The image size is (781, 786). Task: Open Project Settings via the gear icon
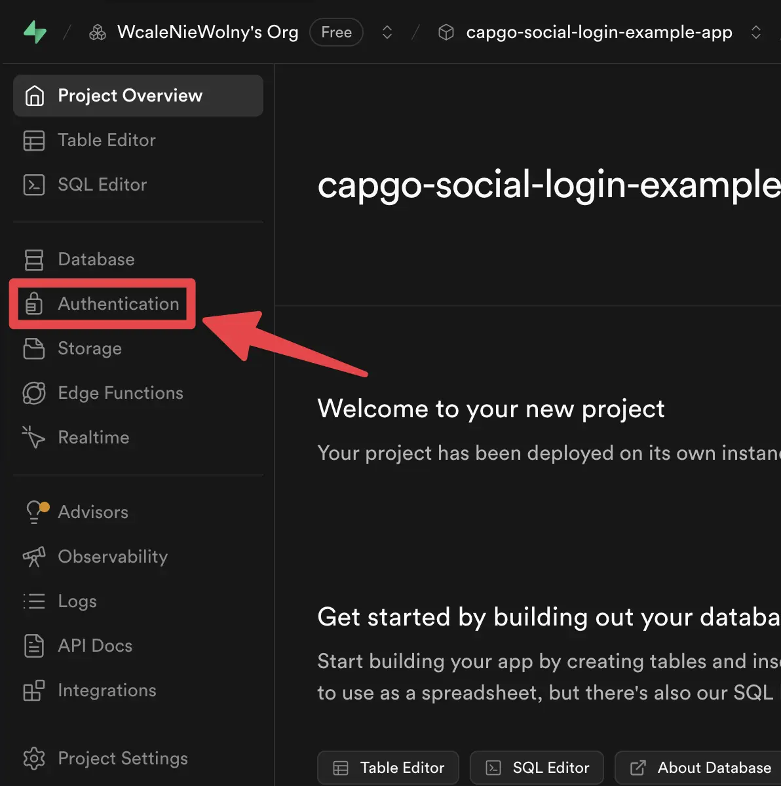pyautogui.click(x=34, y=758)
